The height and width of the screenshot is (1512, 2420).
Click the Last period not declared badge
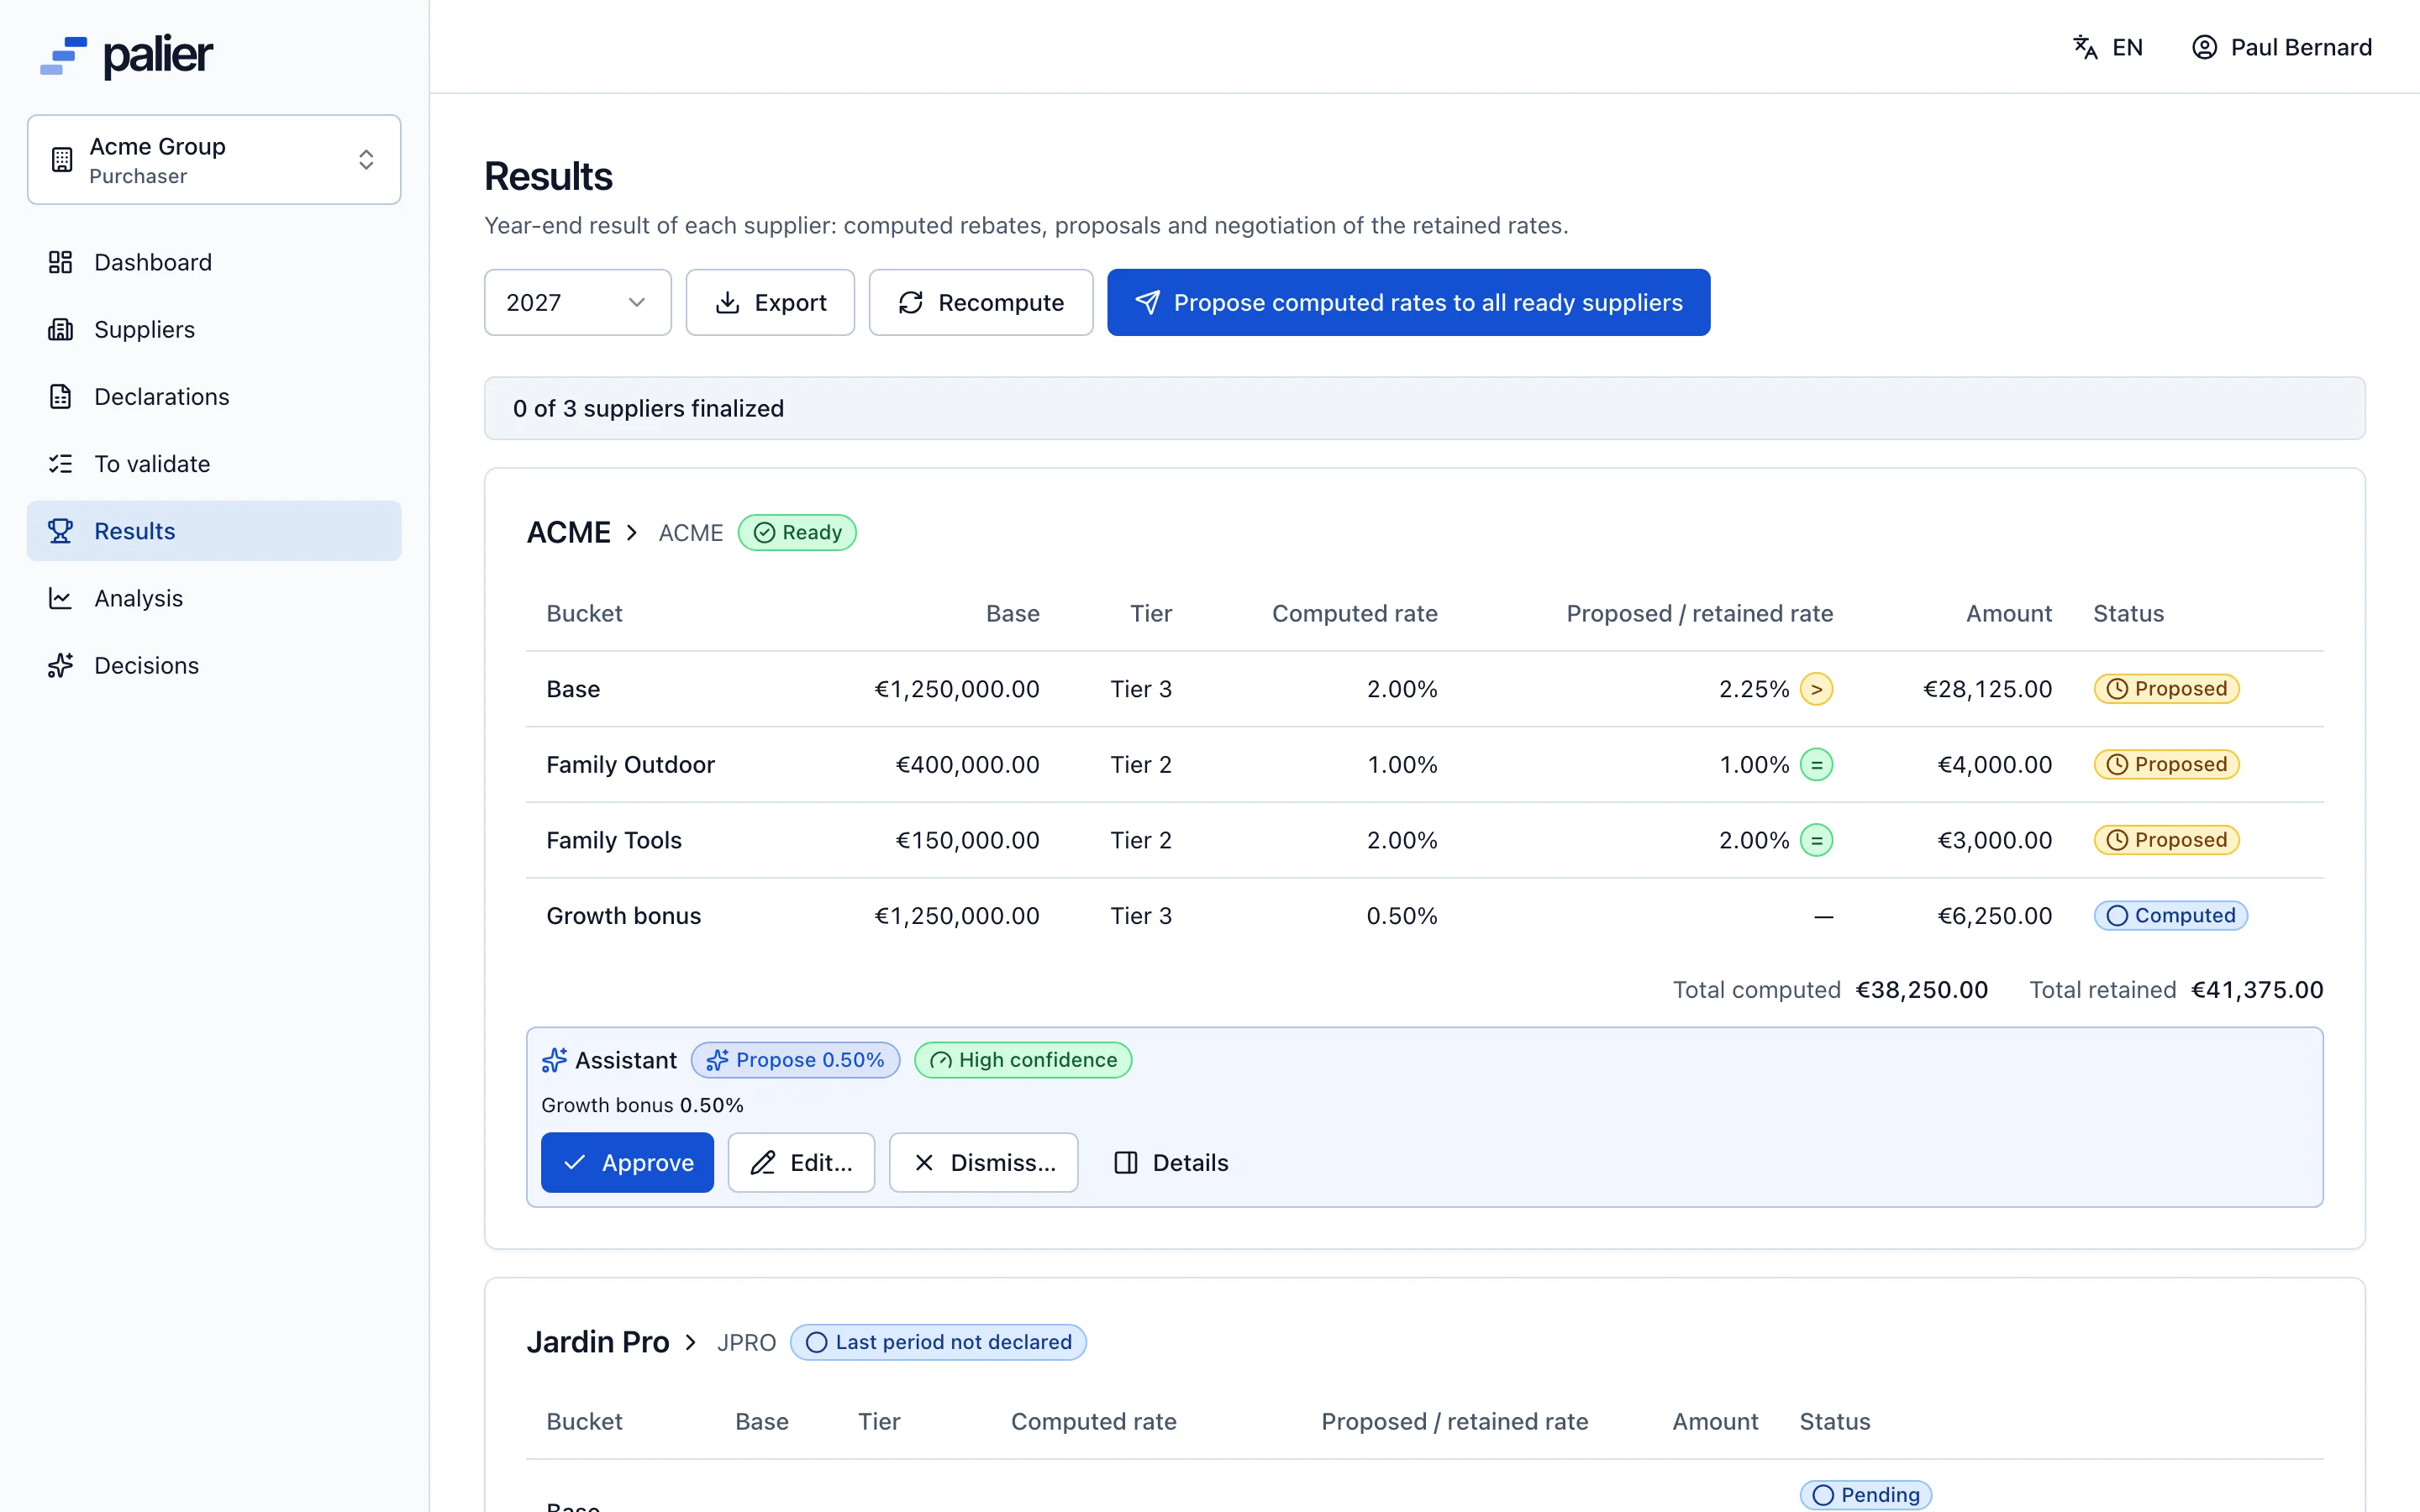[x=938, y=1342]
